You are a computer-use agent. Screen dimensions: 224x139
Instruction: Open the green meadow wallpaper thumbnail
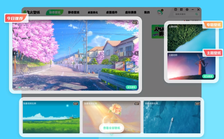click(51, 118)
